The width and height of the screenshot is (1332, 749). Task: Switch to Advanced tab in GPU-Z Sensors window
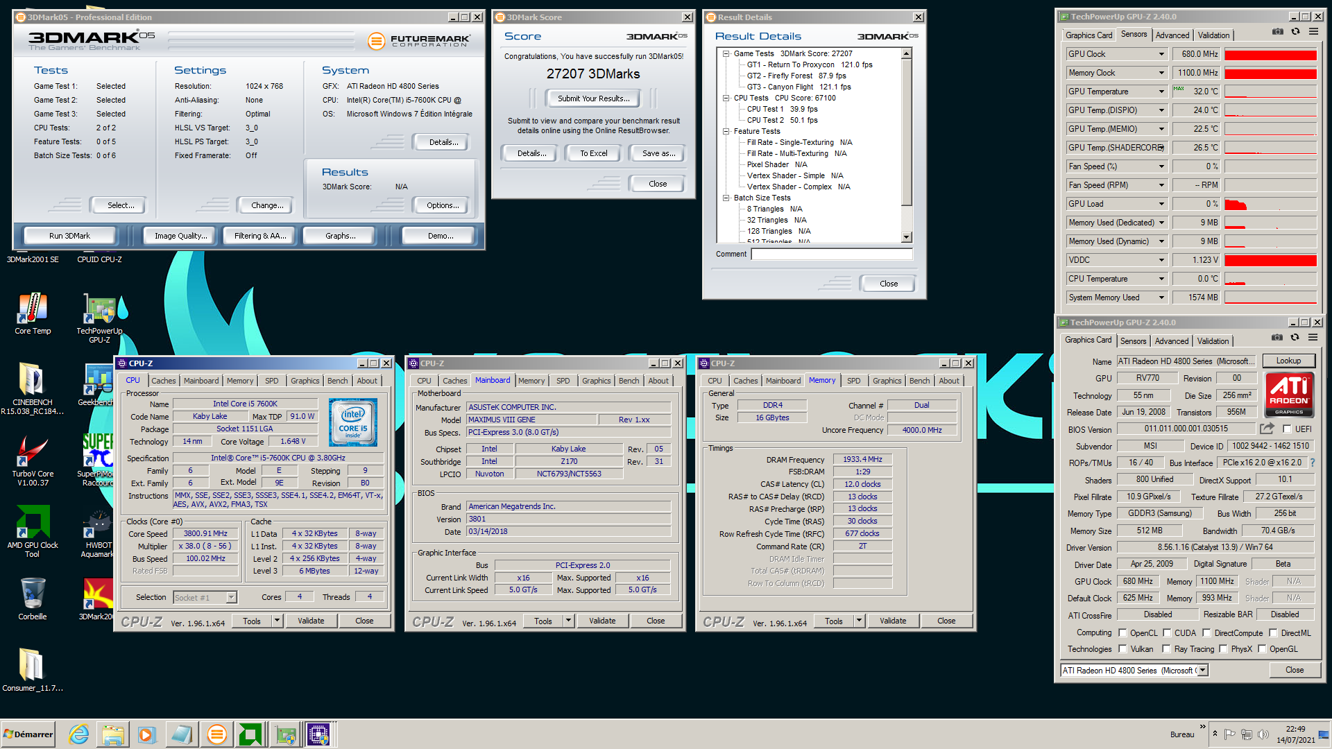click(1172, 35)
